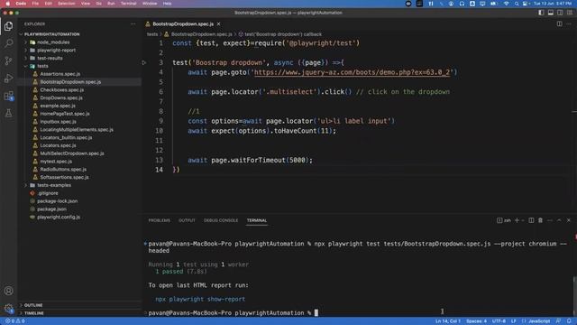Image resolution: width=577 pixels, height=325 pixels.
Task: Click terminal command prompt input
Action: pos(316,313)
